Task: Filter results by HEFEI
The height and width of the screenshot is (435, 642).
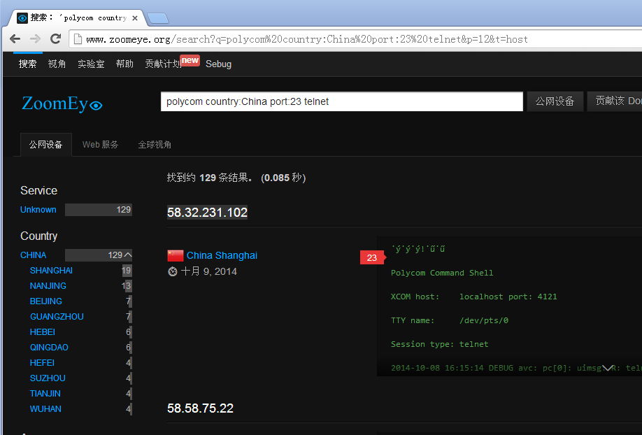Action: pos(42,362)
